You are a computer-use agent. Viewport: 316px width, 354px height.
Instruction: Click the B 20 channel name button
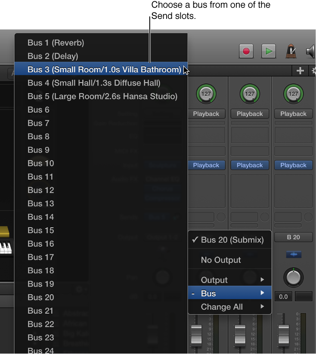click(293, 237)
